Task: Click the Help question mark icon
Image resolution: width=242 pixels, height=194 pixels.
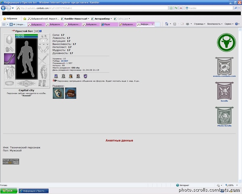Action: tap(236, 24)
